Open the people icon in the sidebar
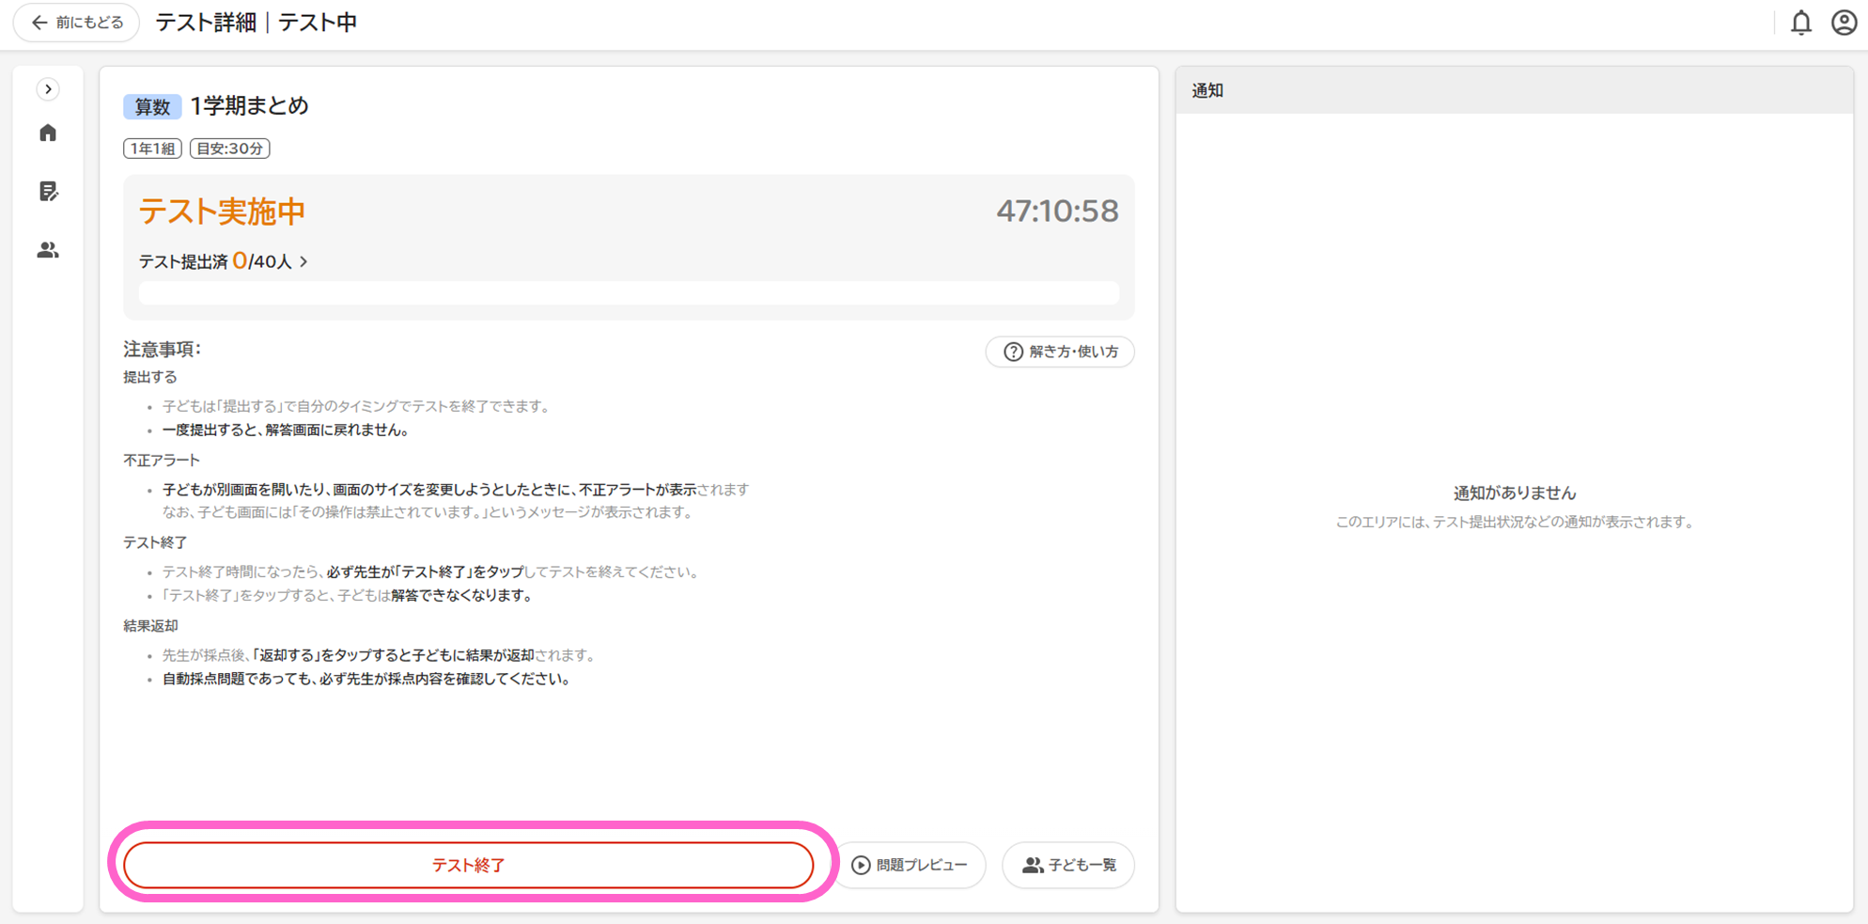The width and height of the screenshot is (1868, 924). pos(48,250)
